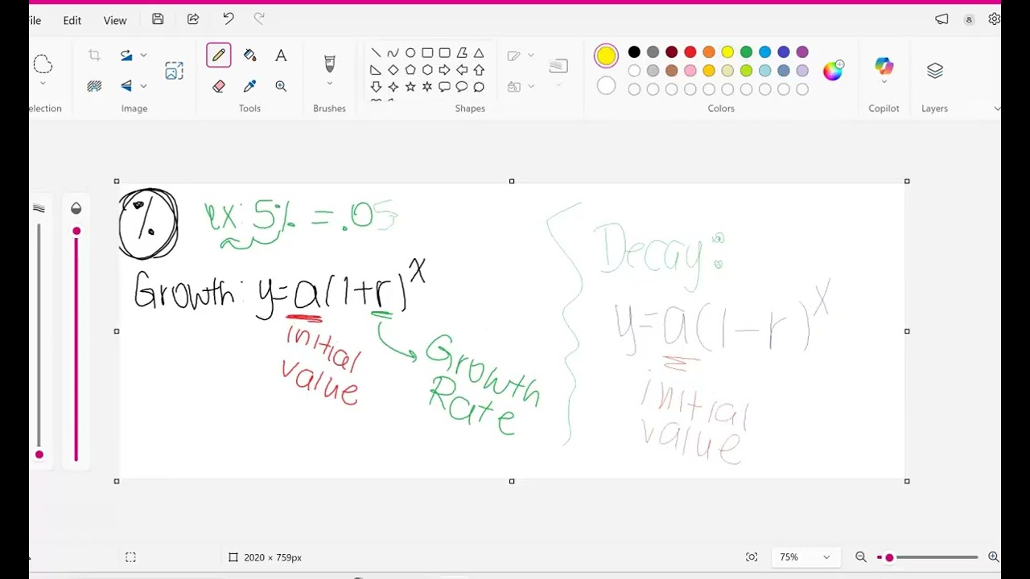Image resolution: width=1030 pixels, height=579 pixels.
Task: Click the shape Size line-thickness icon
Action: click(x=558, y=66)
